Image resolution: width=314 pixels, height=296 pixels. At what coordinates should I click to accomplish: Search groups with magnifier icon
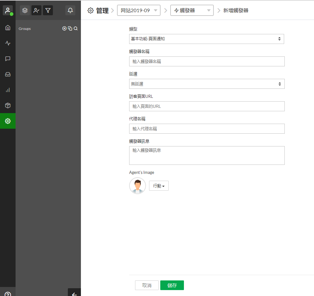point(76,28)
